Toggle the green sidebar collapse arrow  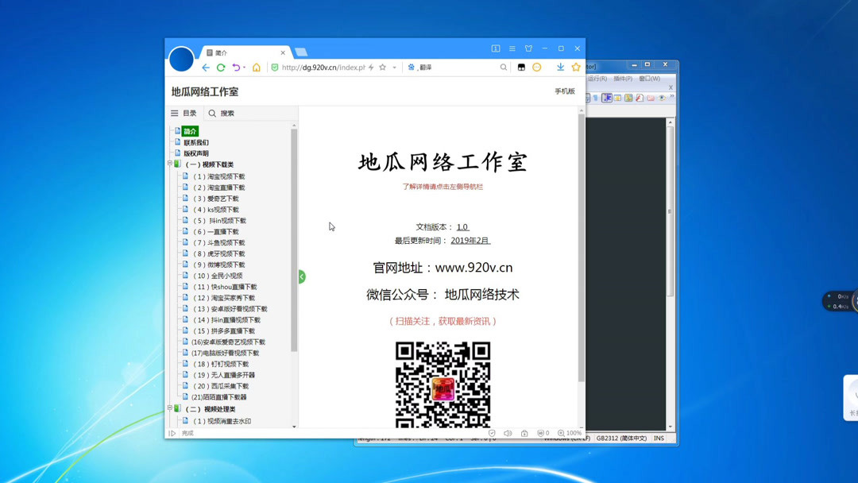(x=300, y=276)
